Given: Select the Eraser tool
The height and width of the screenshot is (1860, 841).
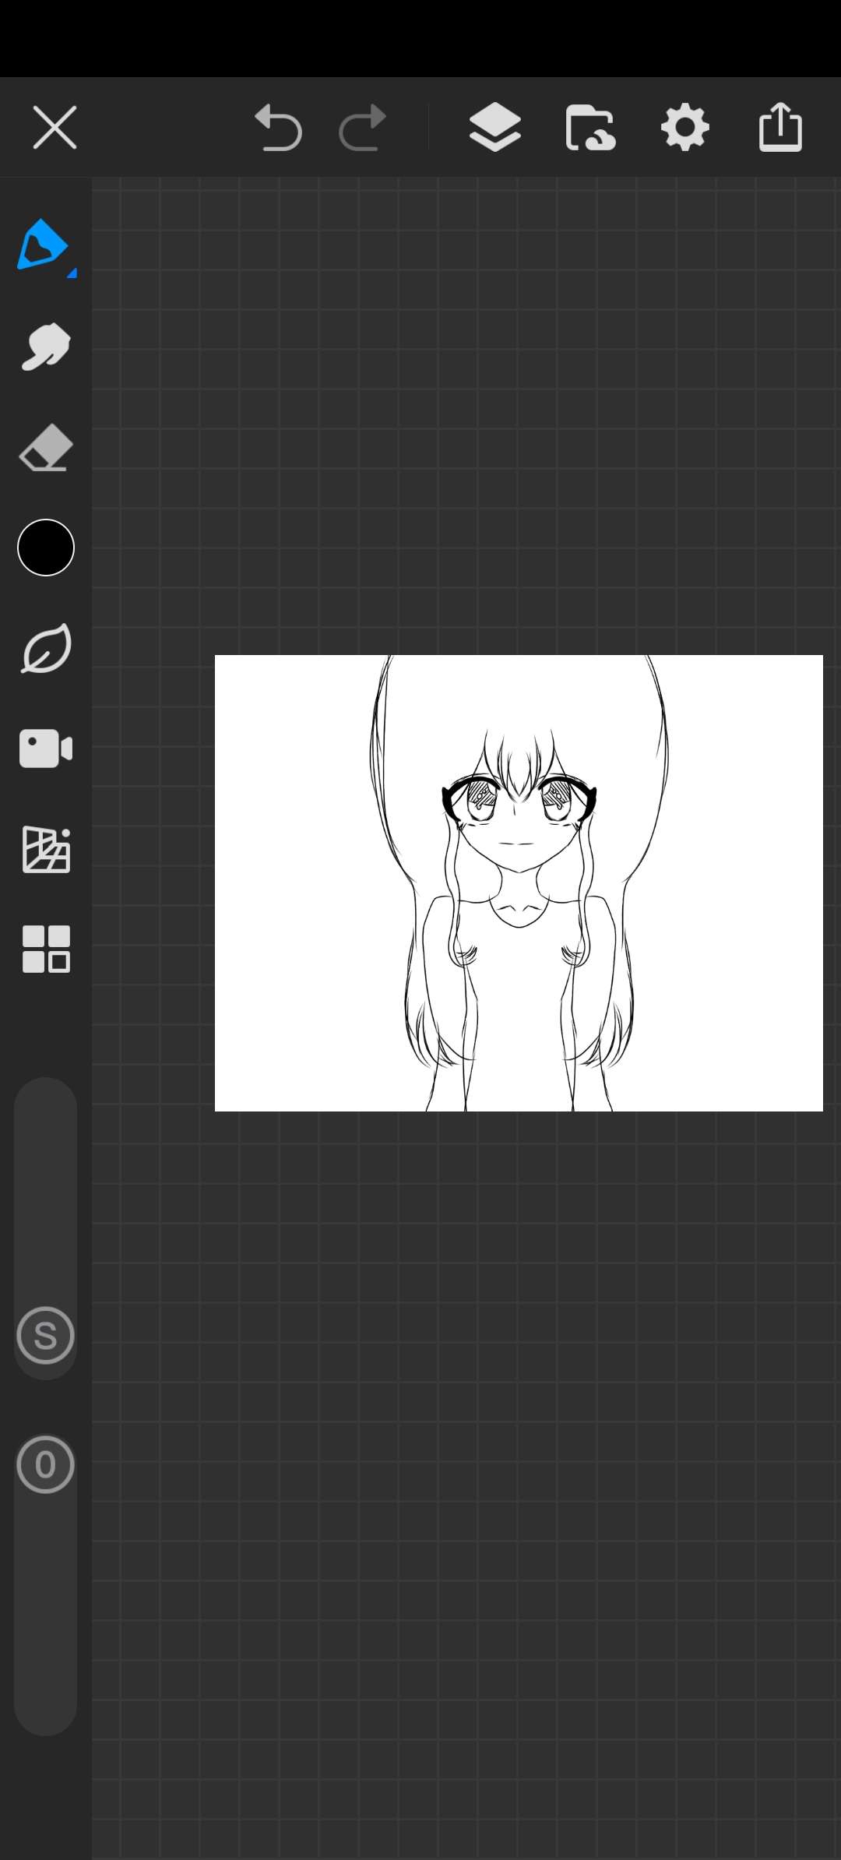Looking at the screenshot, I should pos(46,447).
